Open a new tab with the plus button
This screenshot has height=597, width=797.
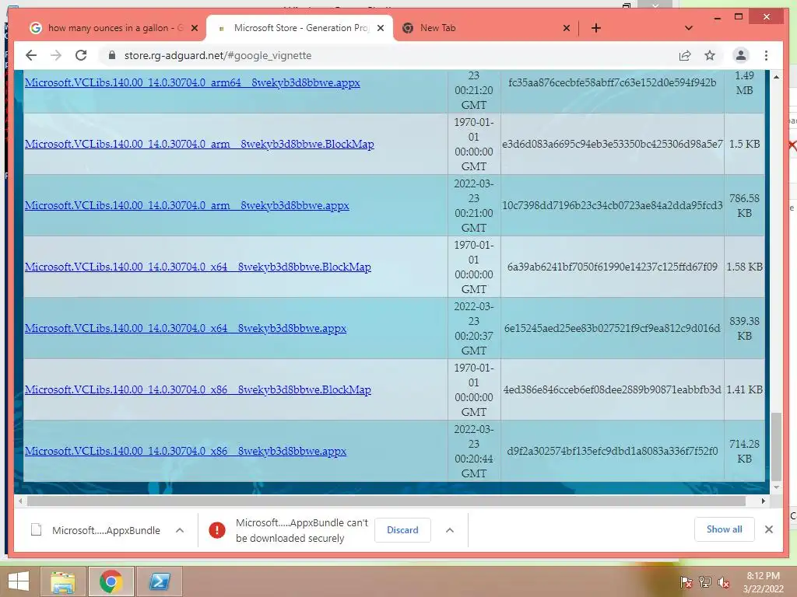(596, 28)
